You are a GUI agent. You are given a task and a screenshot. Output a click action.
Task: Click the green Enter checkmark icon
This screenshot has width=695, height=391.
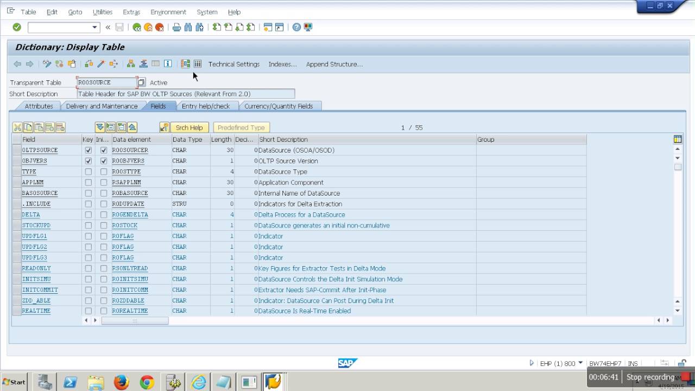pos(17,27)
